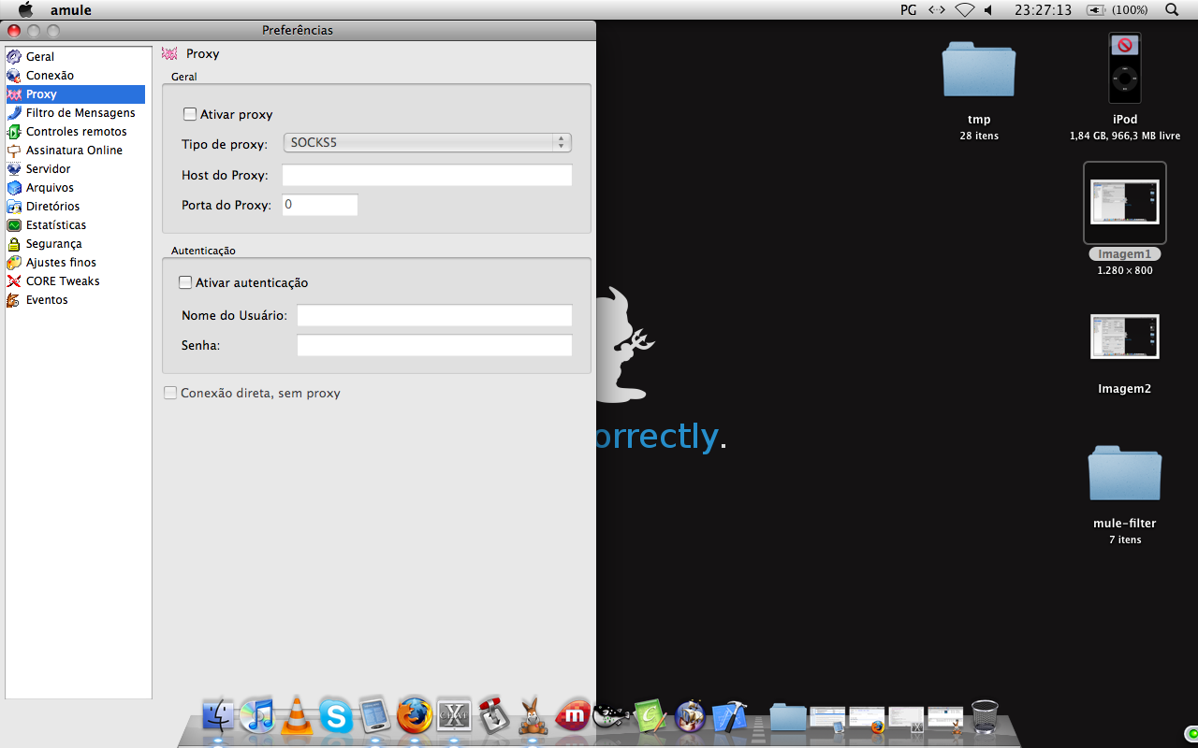Open Conexão preferences in the sidebar

(50, 76)
